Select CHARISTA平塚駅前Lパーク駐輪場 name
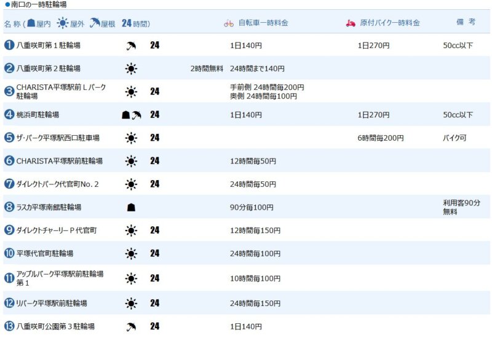The width and height of the screenshot is (492, 338). (61, 92)
